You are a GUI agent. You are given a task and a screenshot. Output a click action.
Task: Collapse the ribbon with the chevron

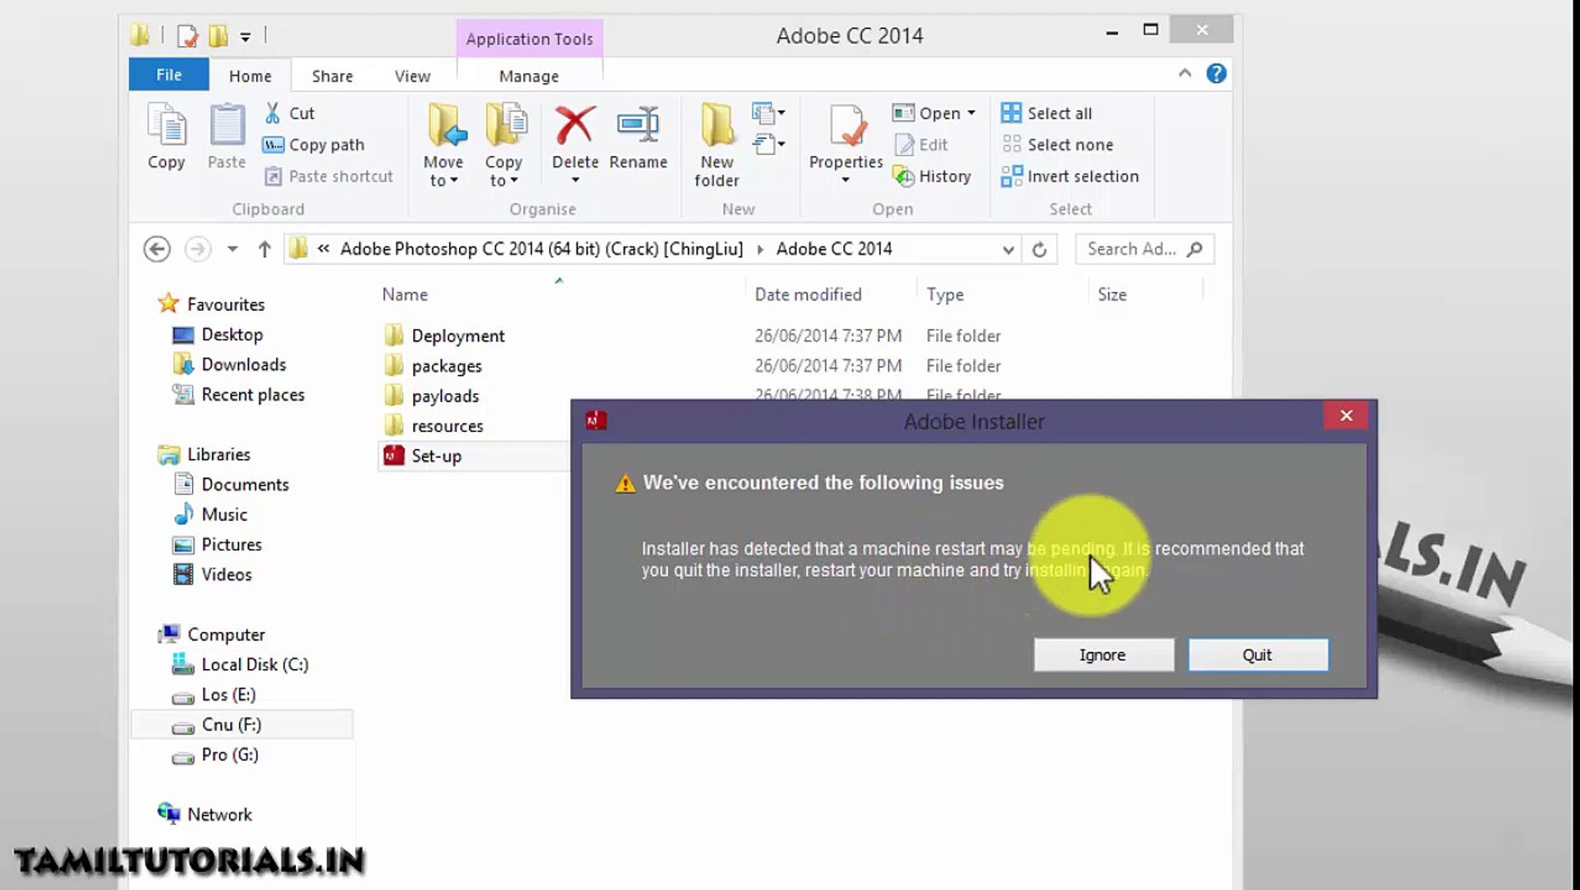(x=1184, y=73)
